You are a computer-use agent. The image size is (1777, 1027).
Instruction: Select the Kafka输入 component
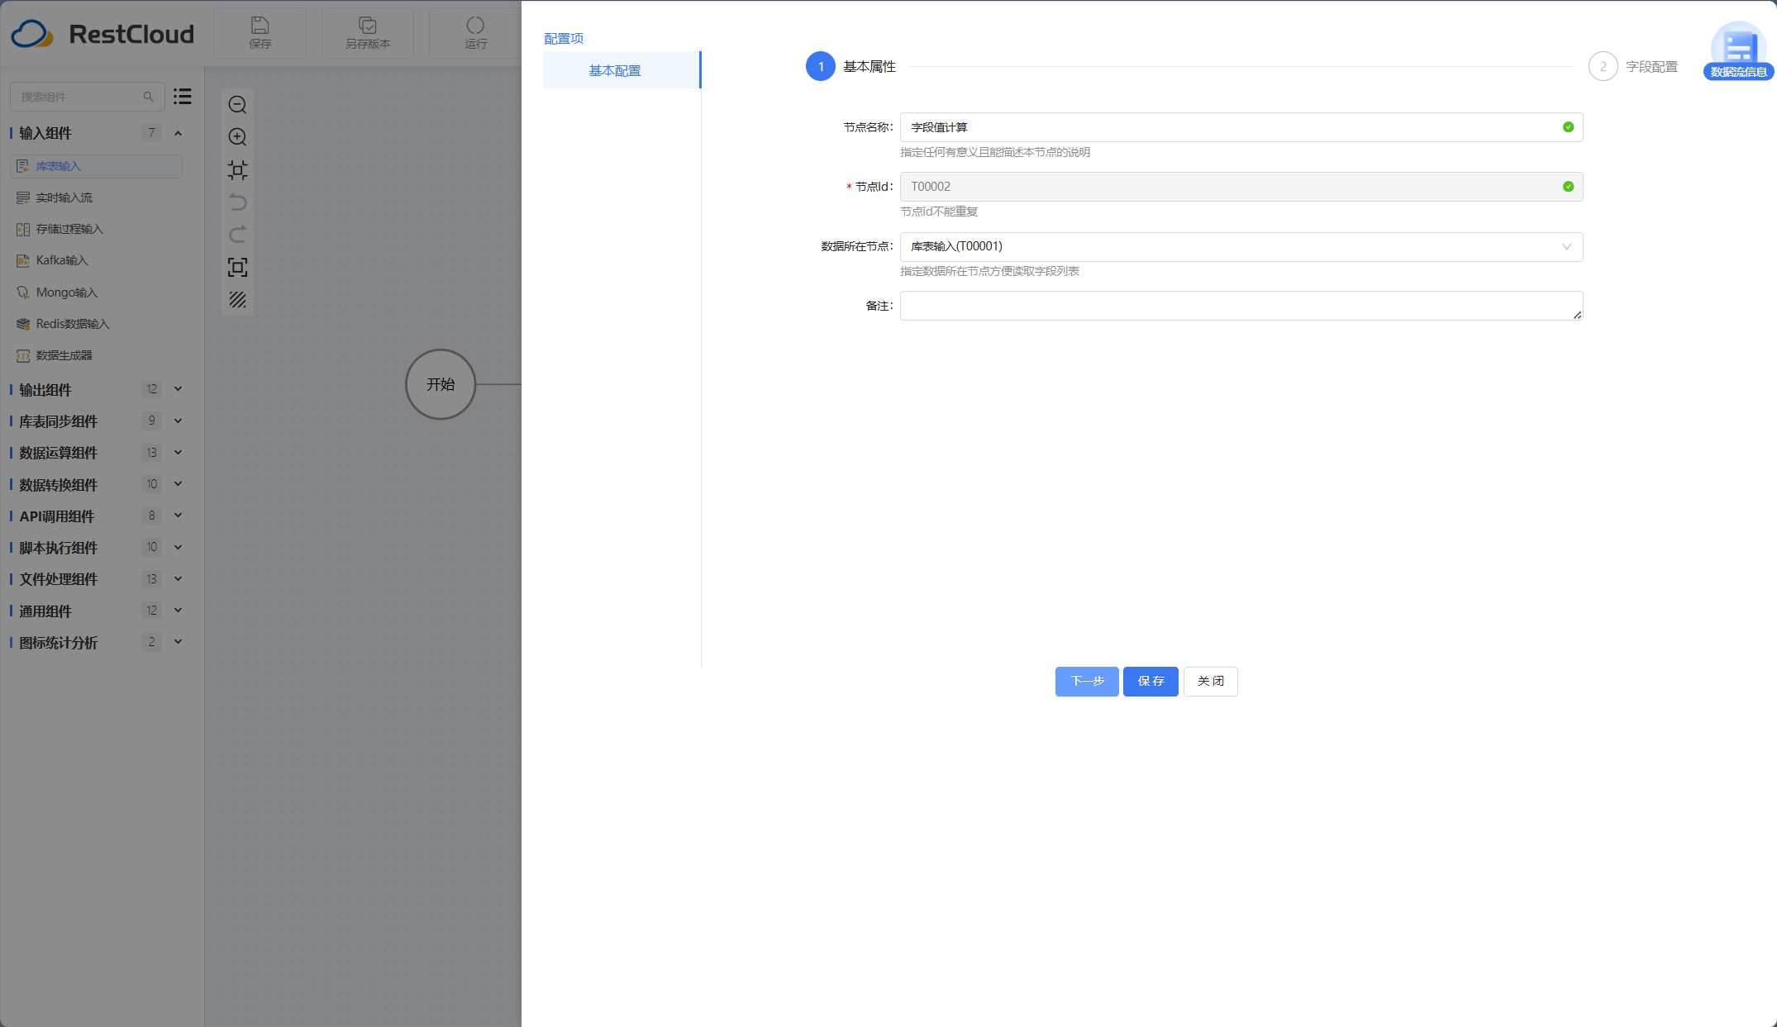[x=96, y=260]
